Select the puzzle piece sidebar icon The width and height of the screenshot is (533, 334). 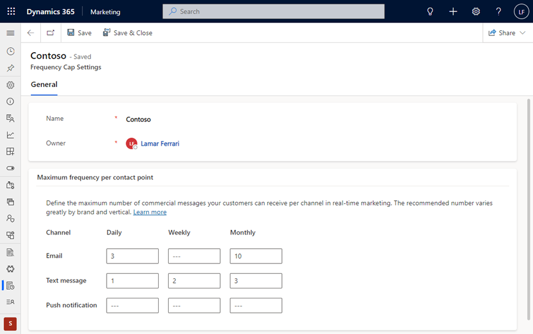coord(11,269)
